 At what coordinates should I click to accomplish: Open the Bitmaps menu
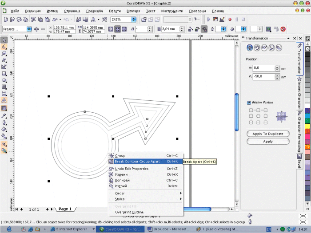(133, 11)
